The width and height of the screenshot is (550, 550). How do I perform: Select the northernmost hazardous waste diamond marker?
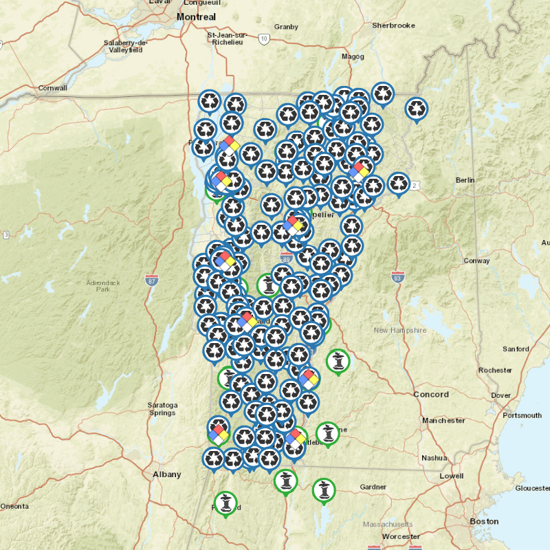(x=229, y=145)
